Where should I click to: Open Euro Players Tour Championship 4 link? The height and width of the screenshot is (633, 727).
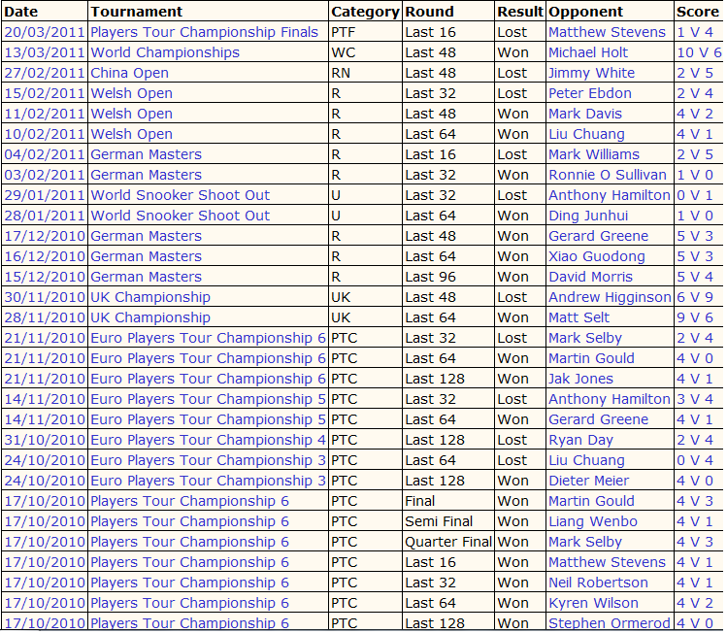(x=208, y=440)
